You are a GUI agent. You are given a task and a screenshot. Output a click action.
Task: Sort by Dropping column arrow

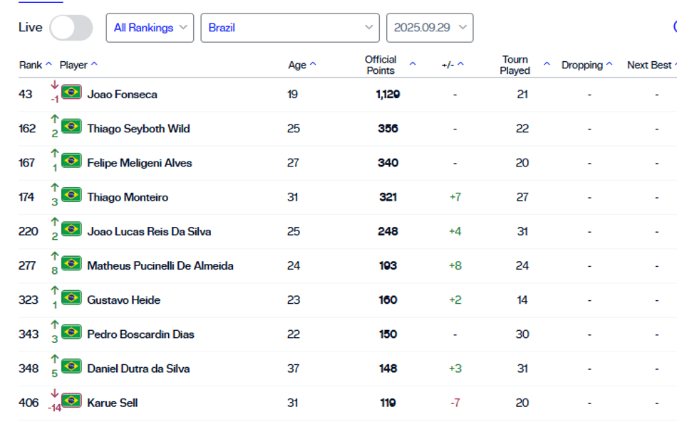(x=609, y=64)
